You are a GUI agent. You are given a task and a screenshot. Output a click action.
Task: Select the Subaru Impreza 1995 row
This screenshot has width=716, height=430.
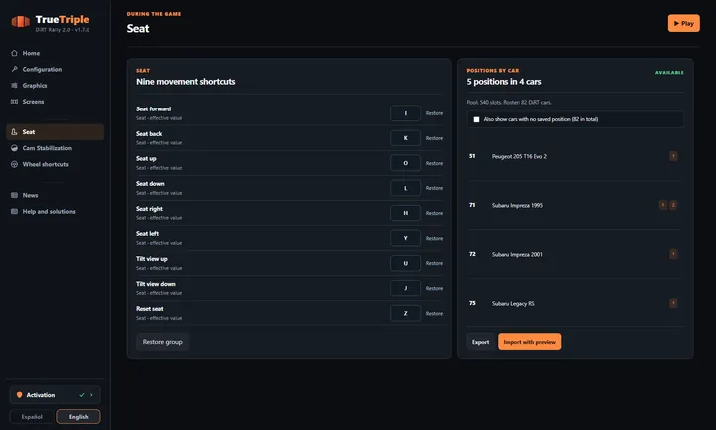pyautogui.click(x=575, y=206)
